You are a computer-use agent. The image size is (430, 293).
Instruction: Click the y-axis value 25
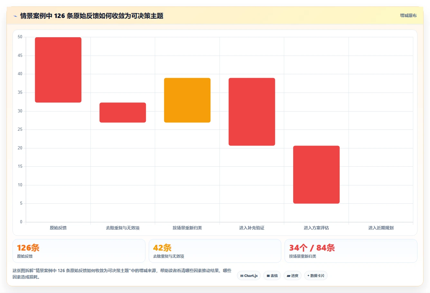pyautogui.click(x=20, y=129)
